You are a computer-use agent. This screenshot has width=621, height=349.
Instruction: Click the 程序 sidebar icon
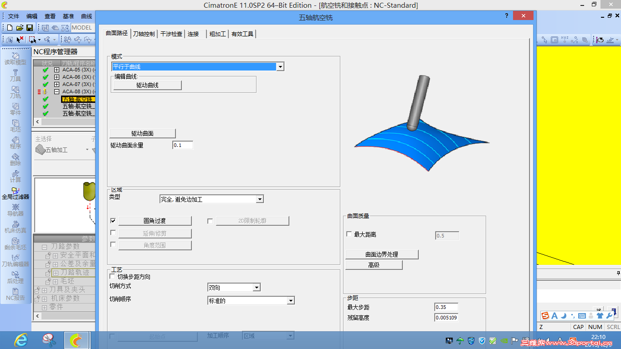pyautogui.click(x=15, y=143)
